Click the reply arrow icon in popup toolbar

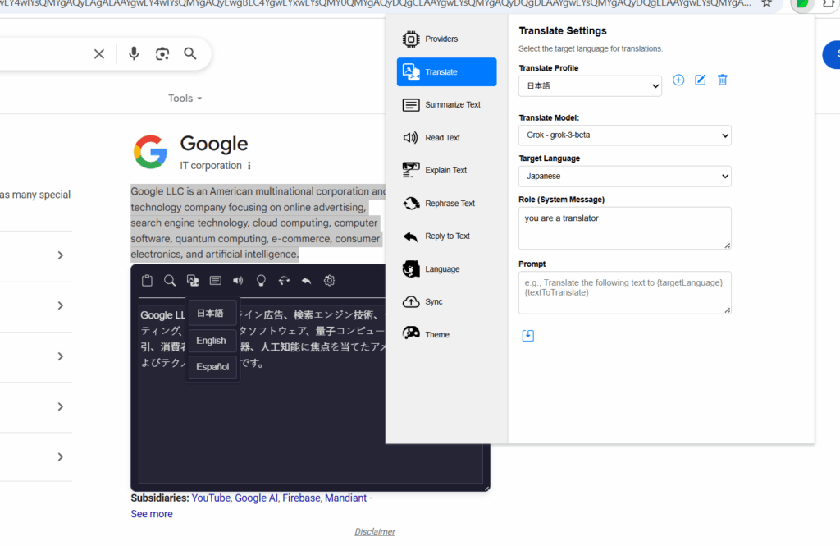tap(307, 281)
